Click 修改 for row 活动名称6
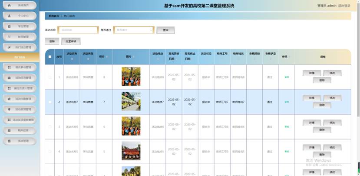The image size is (360, 176). click(332, 123)
